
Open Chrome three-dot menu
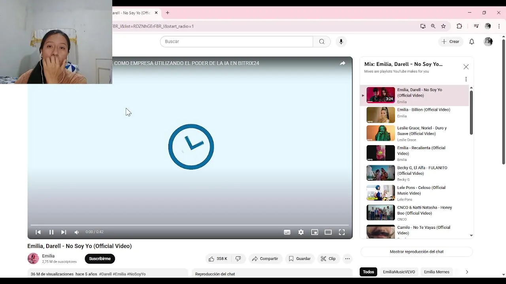pos(499,26)
